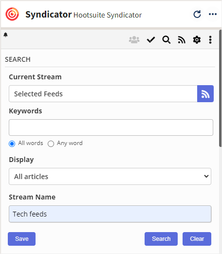Click the Selected Feeds stream field
Image resolution: width=222 pixels, height=254 pixels.
[x=103, y=93]
